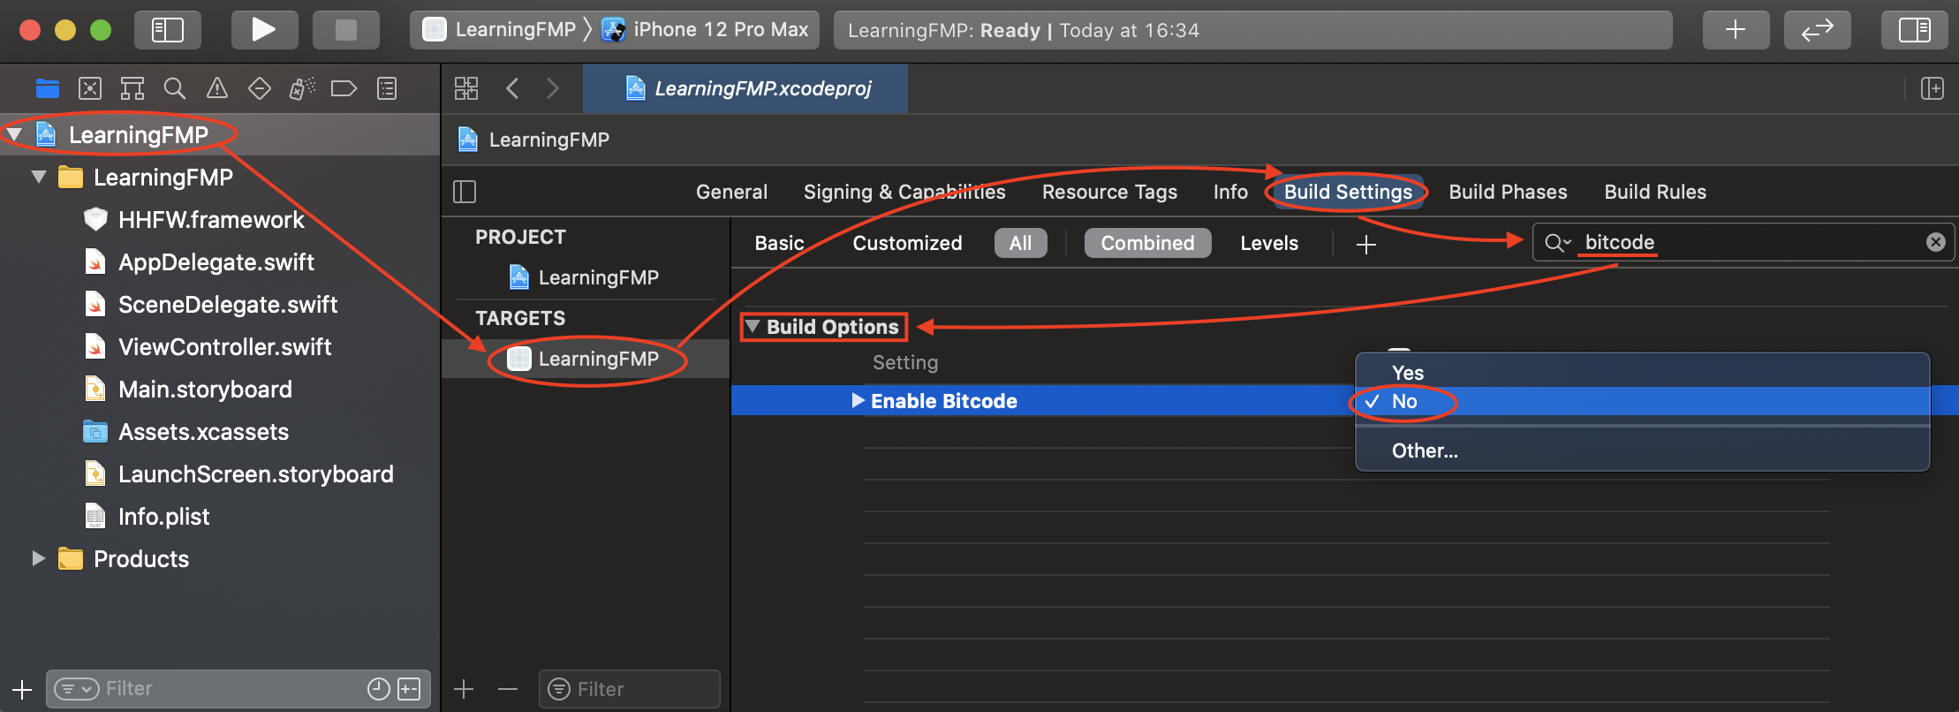The image size is (1959, 712).
Task: Switch to Levels settings view
Action: pyautogui.click(x=1269, y=243)
